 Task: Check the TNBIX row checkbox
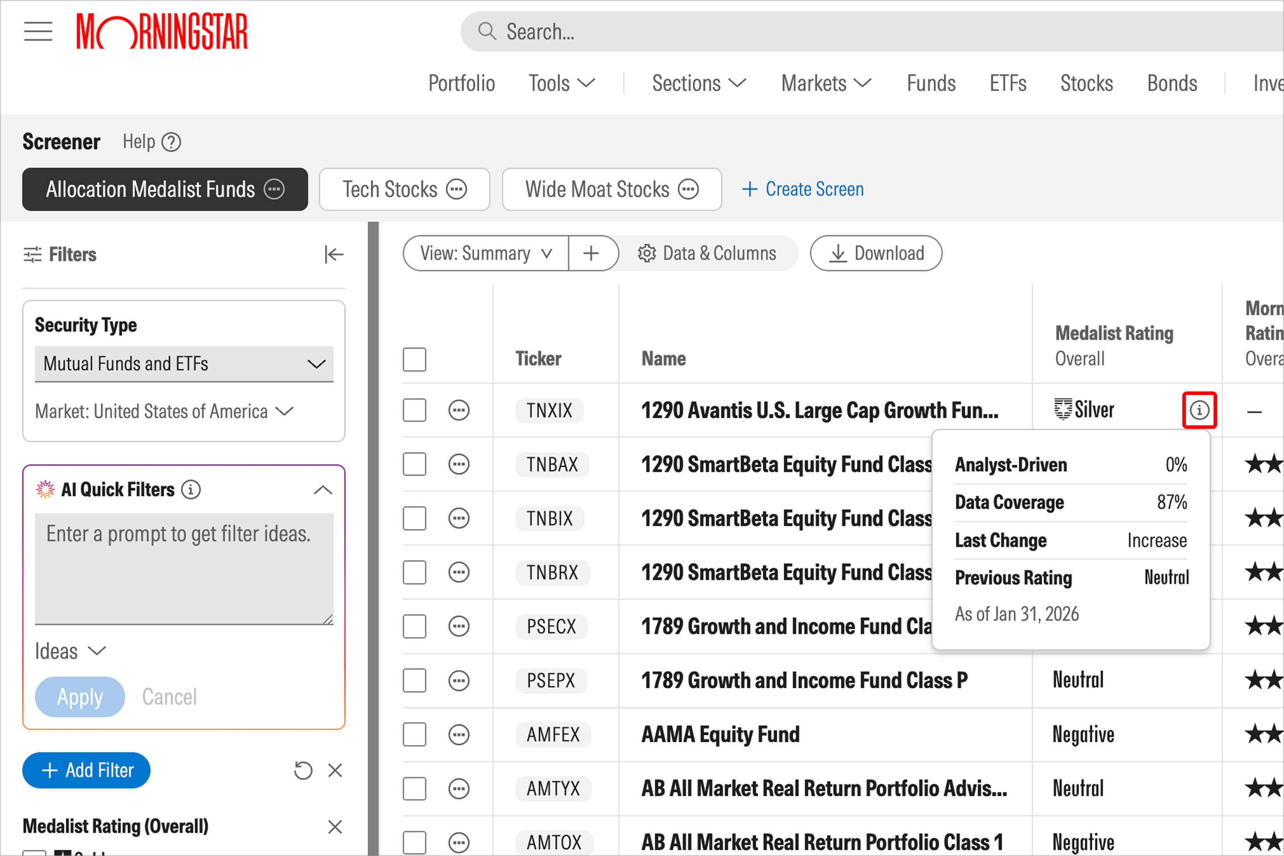414,519
